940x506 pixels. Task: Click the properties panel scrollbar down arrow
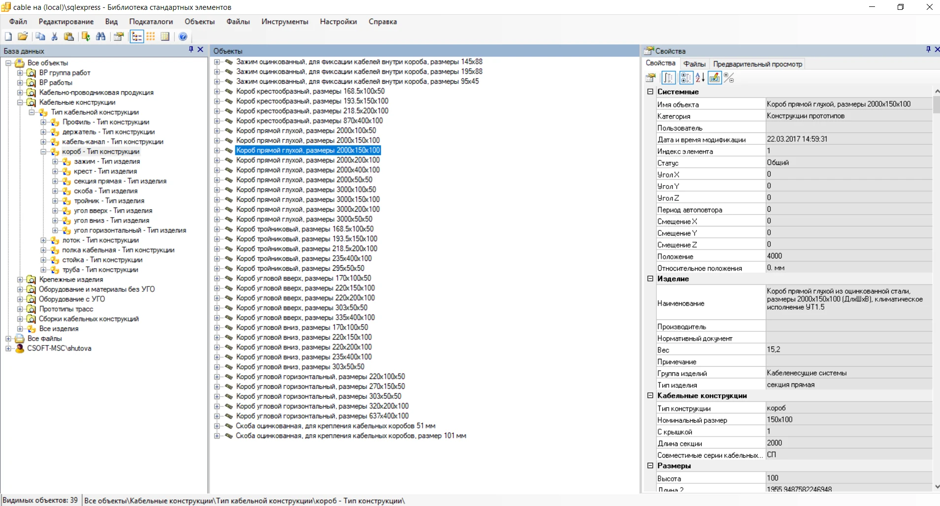click(936, 486)
